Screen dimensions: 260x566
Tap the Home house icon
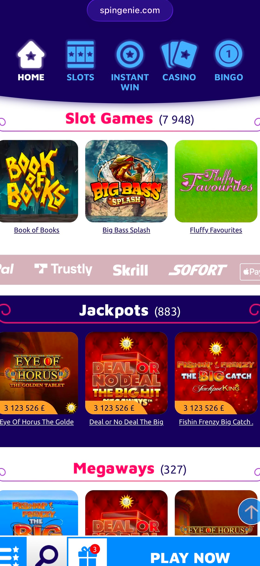(x=31, y=54)
